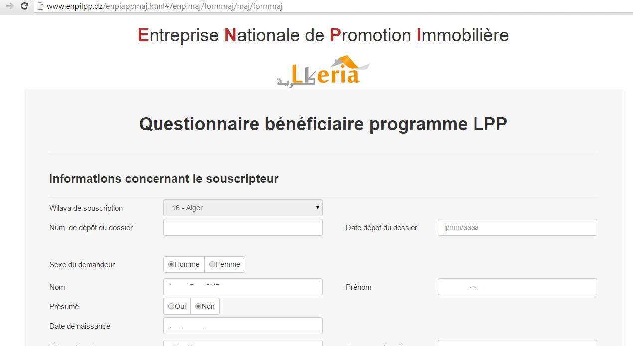Viewport: 633px width, 346px height.
Task: Click the LKeria logo image
Action: pyautogui.click(x=323, y=71)
